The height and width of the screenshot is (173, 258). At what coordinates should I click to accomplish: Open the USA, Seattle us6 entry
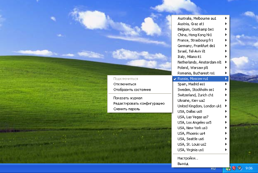tap(200, 139)
